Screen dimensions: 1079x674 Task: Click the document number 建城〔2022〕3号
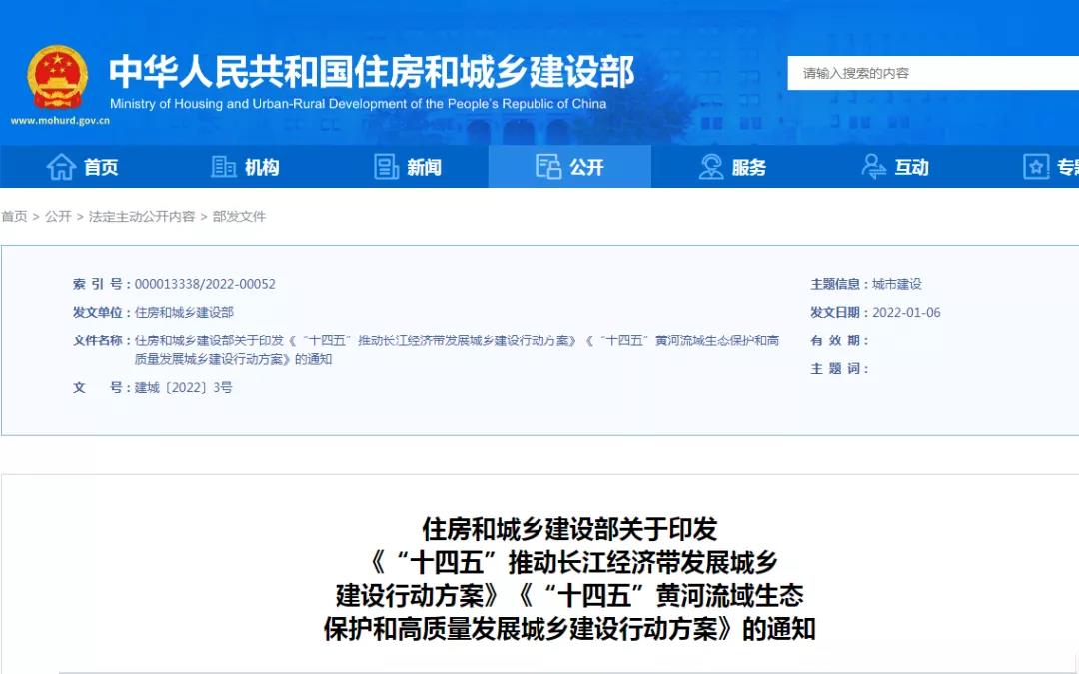[x=184, y=387]
